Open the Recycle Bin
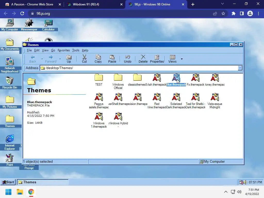 [x=10, y=83]
